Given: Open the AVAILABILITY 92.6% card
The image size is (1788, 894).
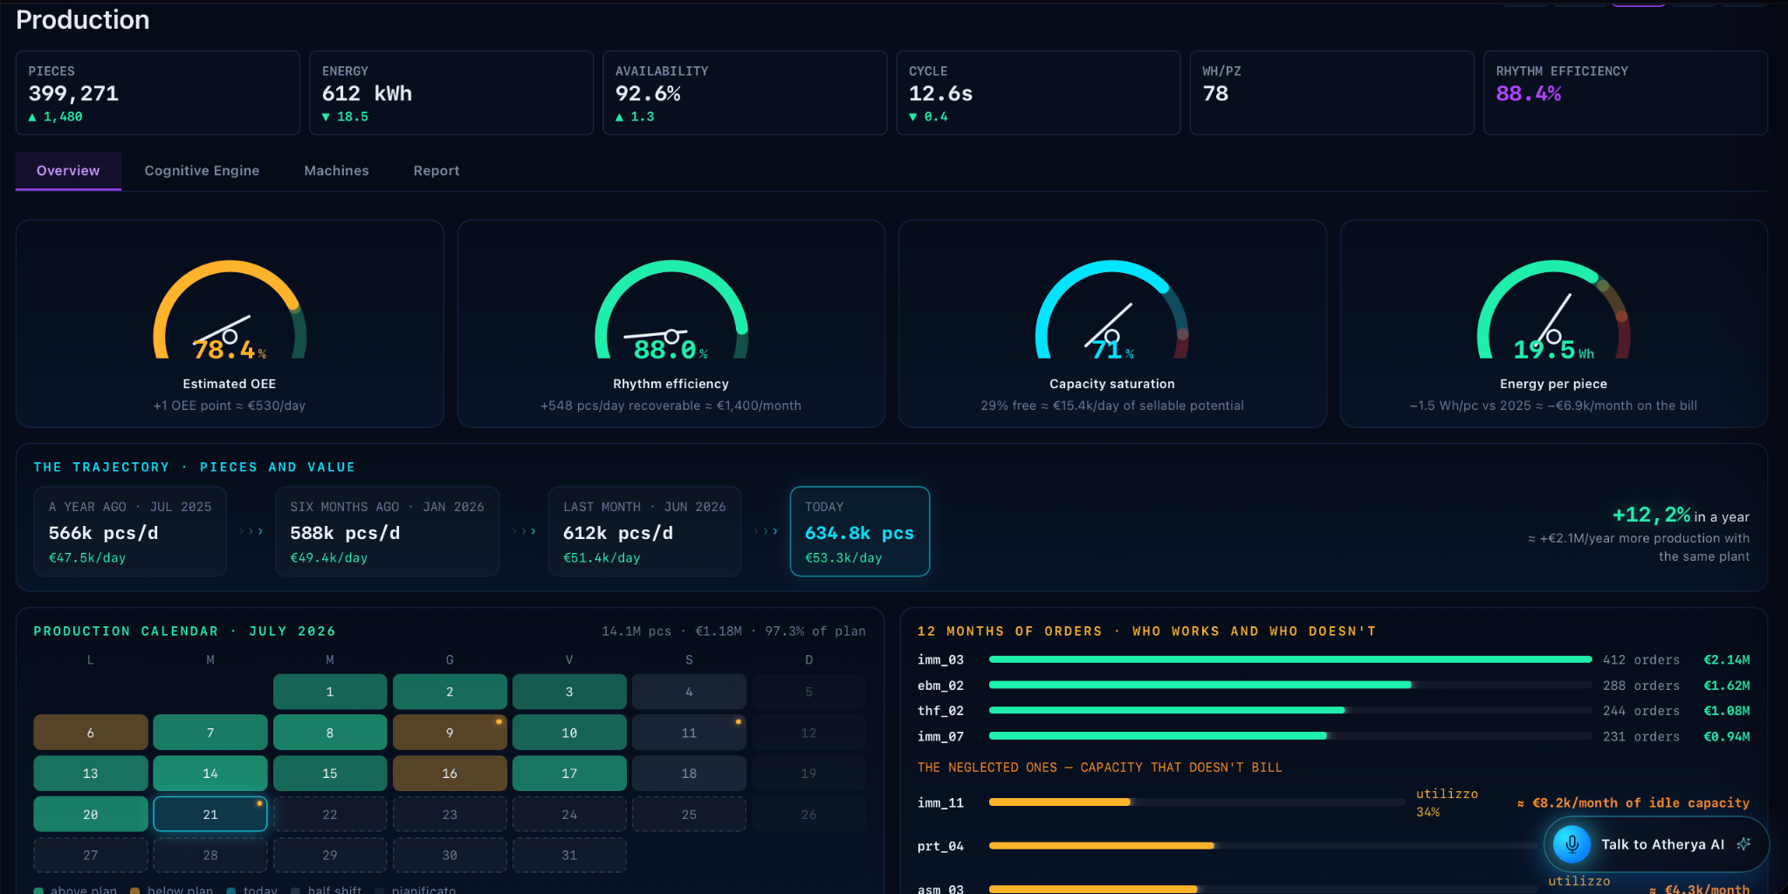Looking at the screenshot, I should coord(745,92).
